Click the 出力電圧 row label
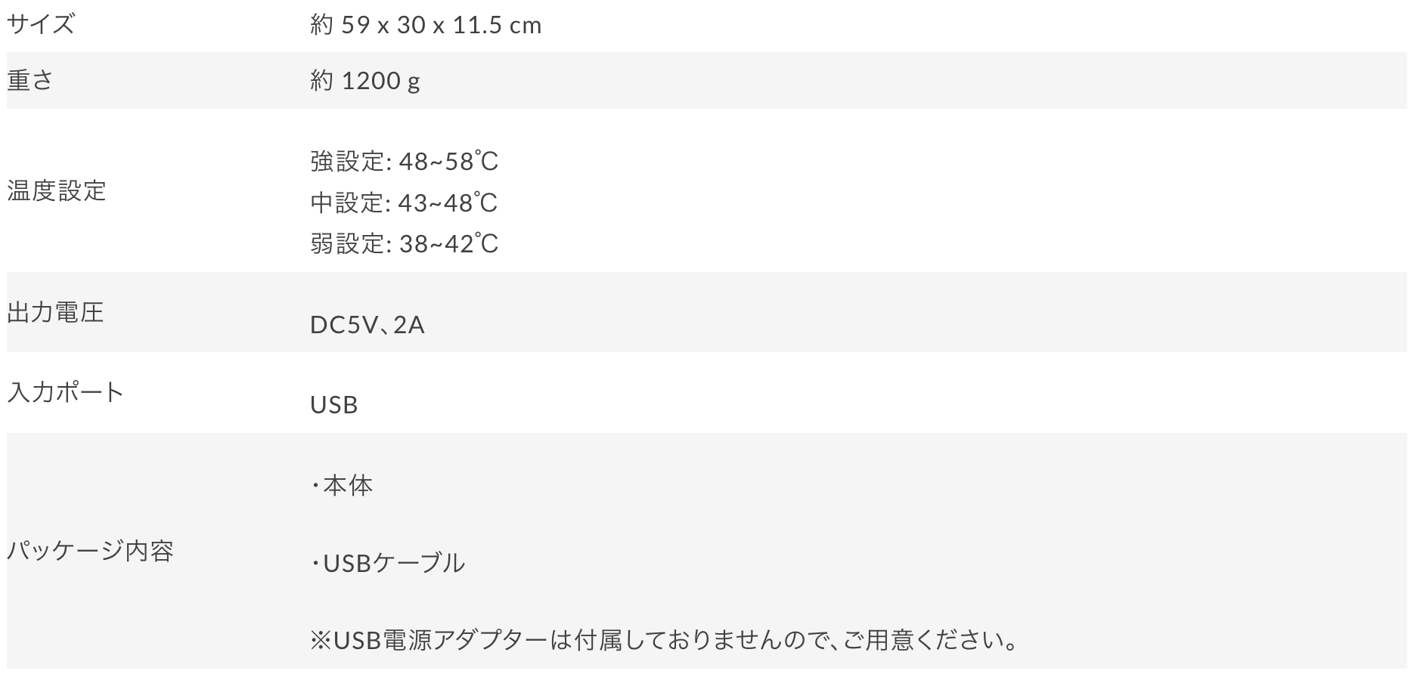Image resolution: width=1414 pixels, height=674 pixels. 55,312
